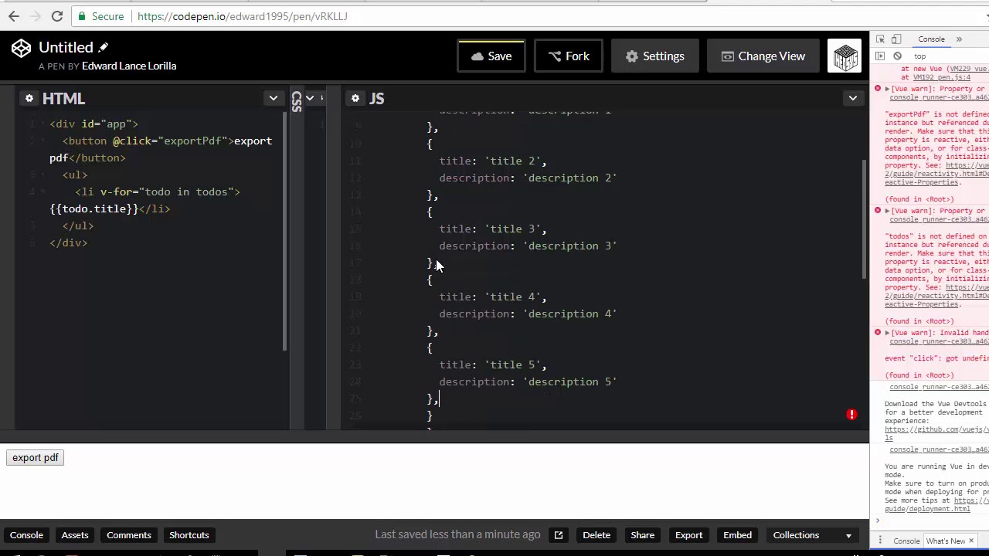Show keyboard Shortcuts
The width and height of the screenshot is (989, 556).
pyautogui.click(x=189, y=535)
